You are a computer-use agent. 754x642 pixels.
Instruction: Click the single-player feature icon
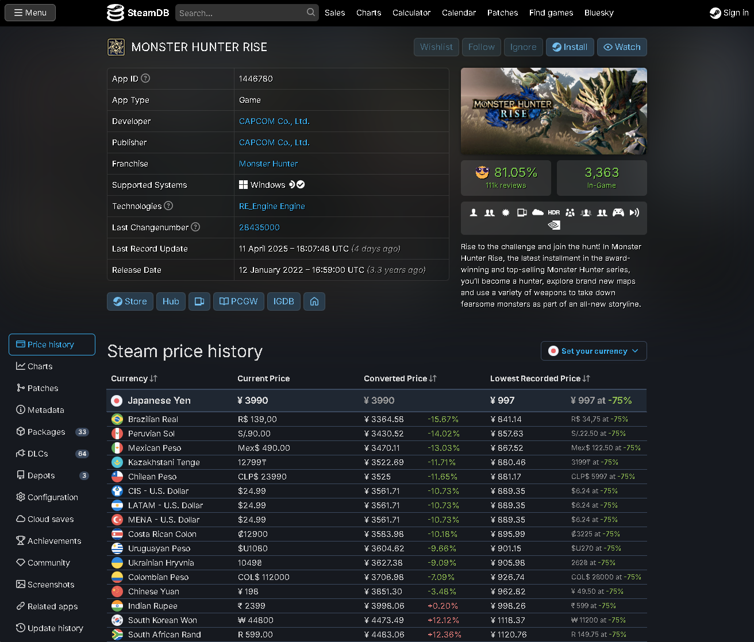(474, 212)
